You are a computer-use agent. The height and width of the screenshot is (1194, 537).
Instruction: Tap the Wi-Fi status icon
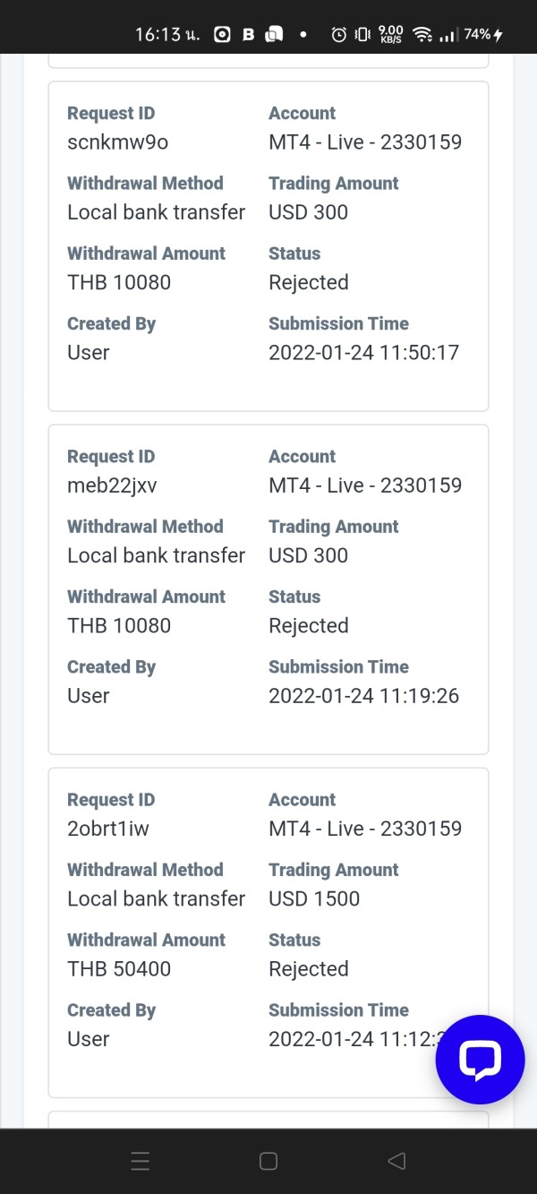click(x=422, y=35)
